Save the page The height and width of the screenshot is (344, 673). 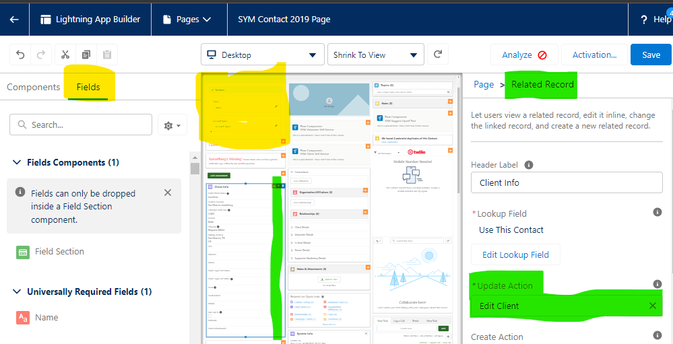pos(651,55)
